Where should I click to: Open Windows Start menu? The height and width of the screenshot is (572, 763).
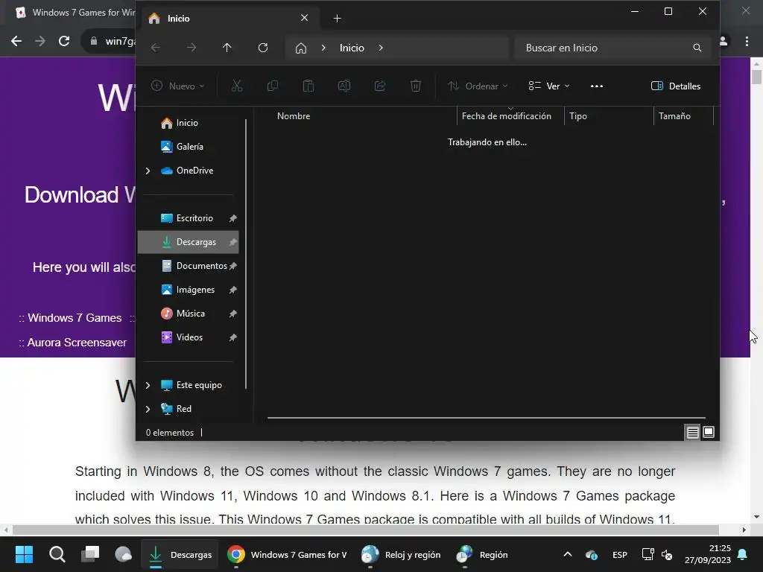[24, 554]
